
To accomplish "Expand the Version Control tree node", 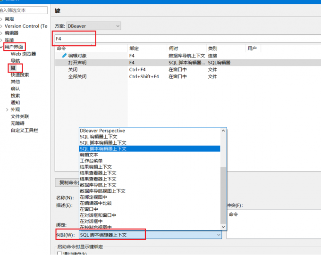I will point(1,26).
